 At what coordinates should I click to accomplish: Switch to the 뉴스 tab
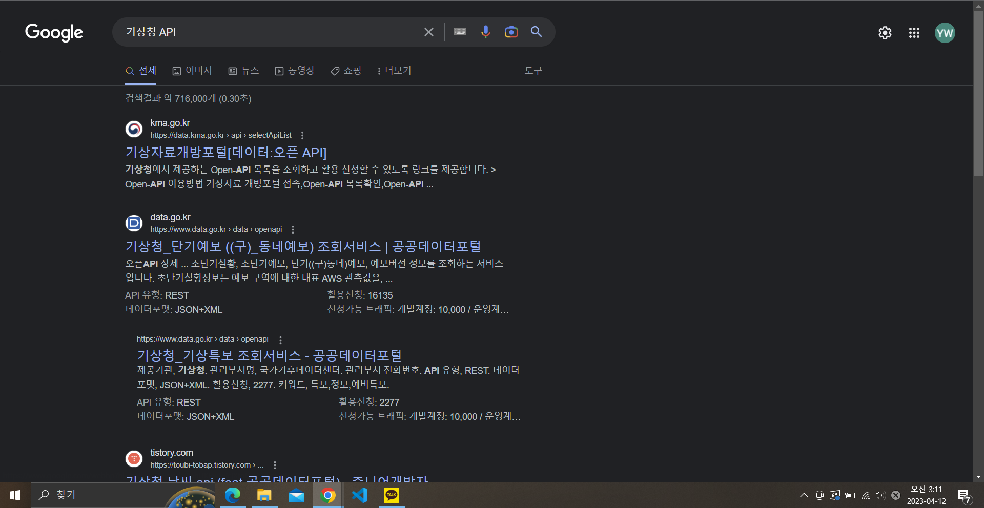[243, 71]
